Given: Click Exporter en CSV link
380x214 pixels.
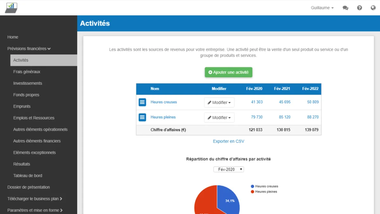Looking at the screenshot, I should 229,141.
